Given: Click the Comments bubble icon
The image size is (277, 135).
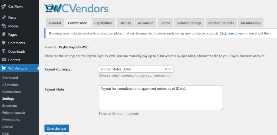Looking at the screenshot, I should [x=4, y=43].
